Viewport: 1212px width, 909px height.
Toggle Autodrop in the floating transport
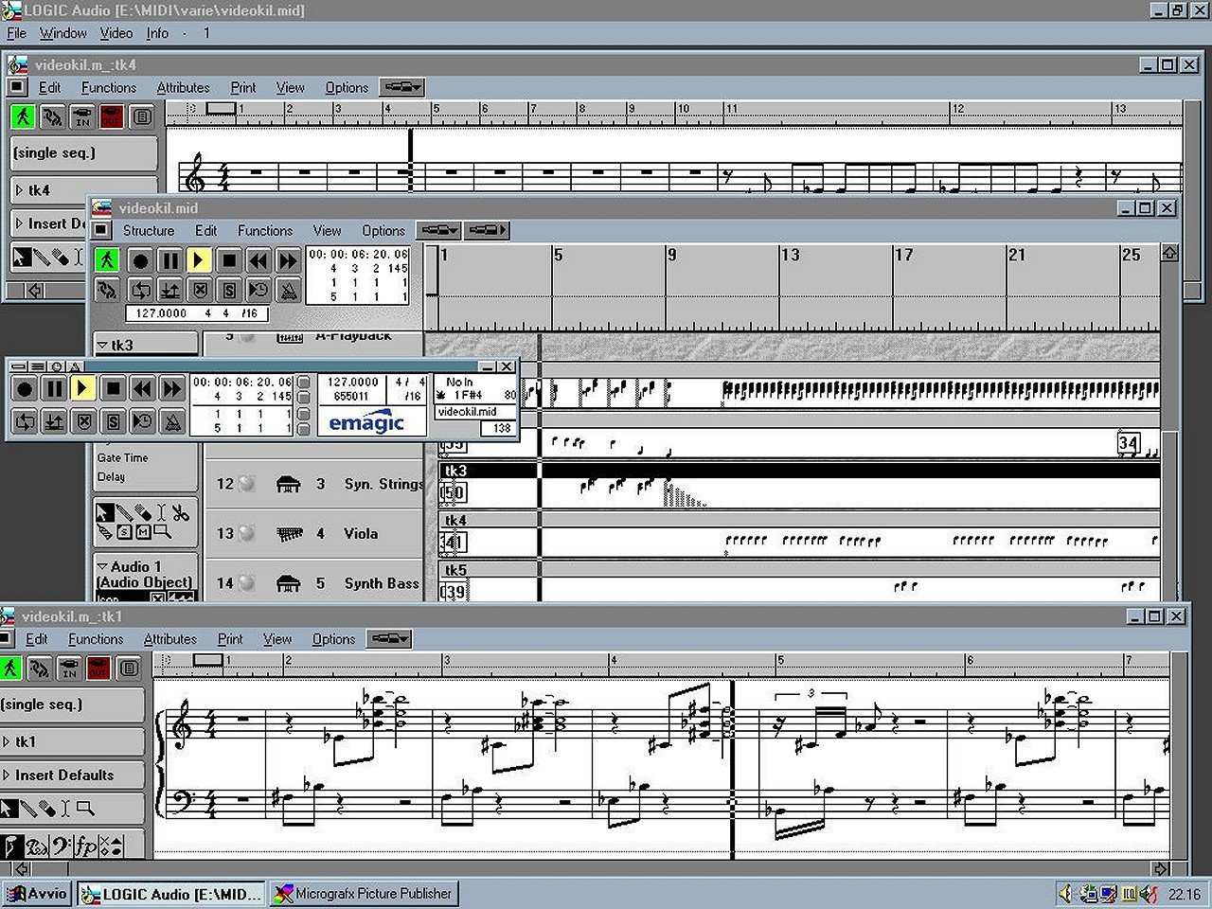[x=54, y=421]
